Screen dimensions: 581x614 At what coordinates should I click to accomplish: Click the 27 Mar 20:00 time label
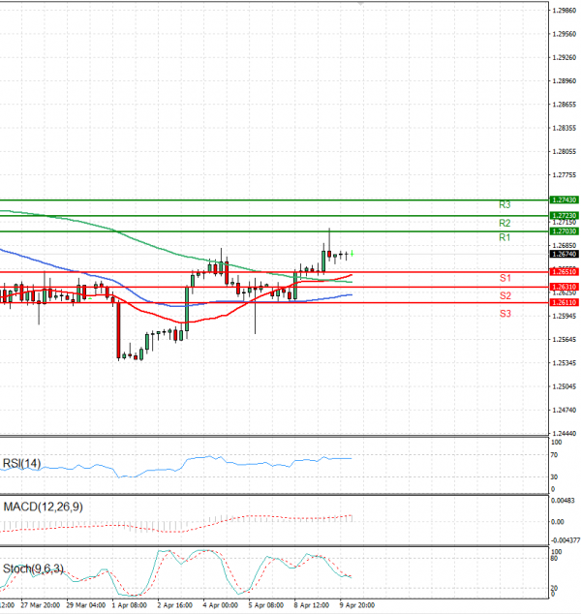coord(41,605)
